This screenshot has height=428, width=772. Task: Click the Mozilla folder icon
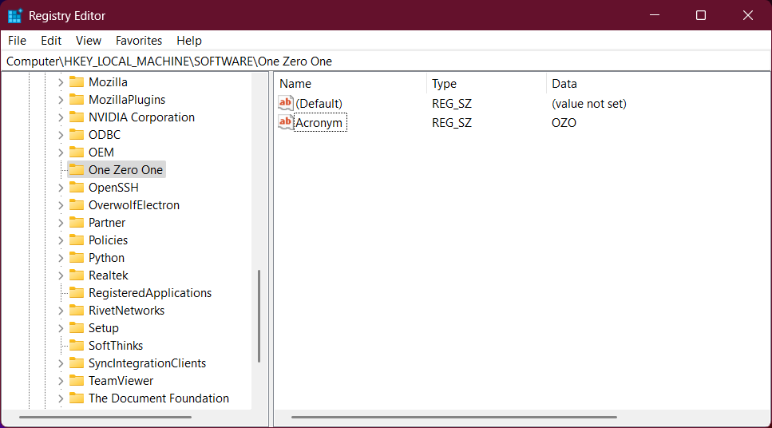tap(77, 81)
